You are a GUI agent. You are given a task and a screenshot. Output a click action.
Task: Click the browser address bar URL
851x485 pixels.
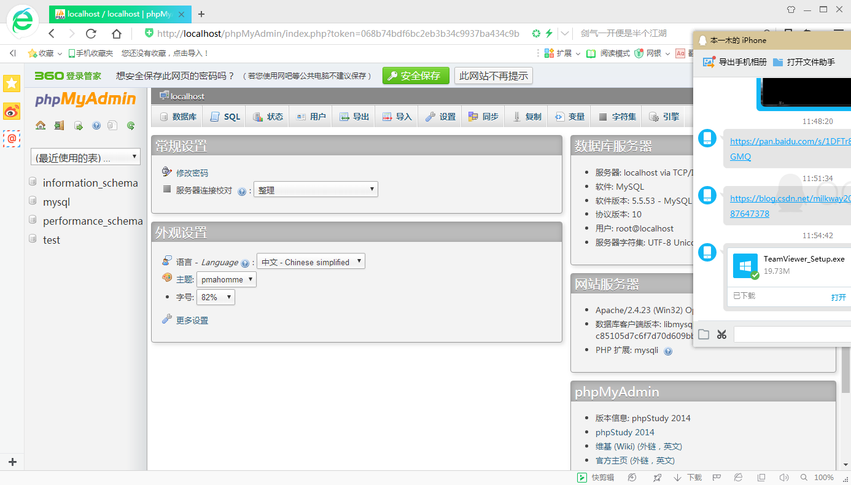[x=338, y=34]
